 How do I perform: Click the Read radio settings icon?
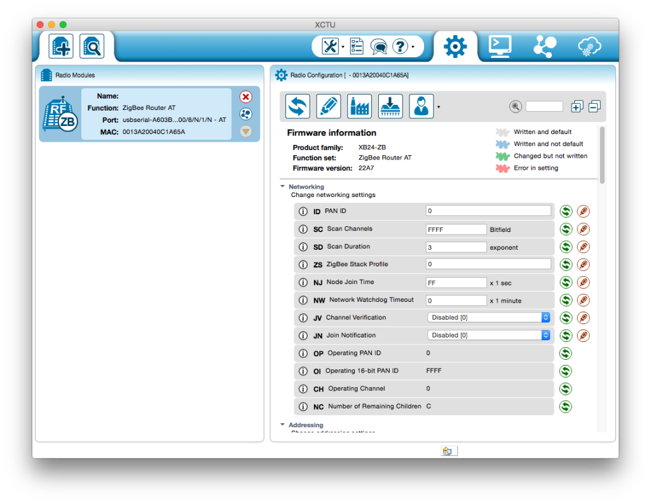pos(298,106)
